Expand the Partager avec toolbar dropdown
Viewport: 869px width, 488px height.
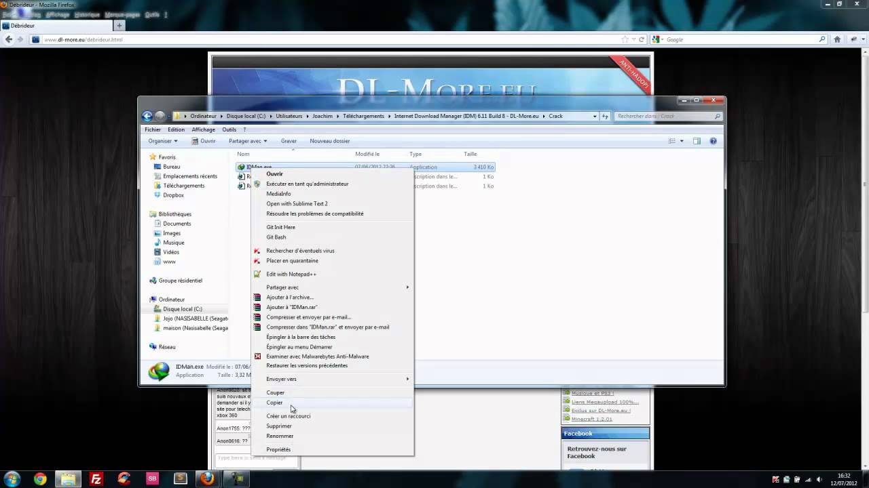point(248,141)
